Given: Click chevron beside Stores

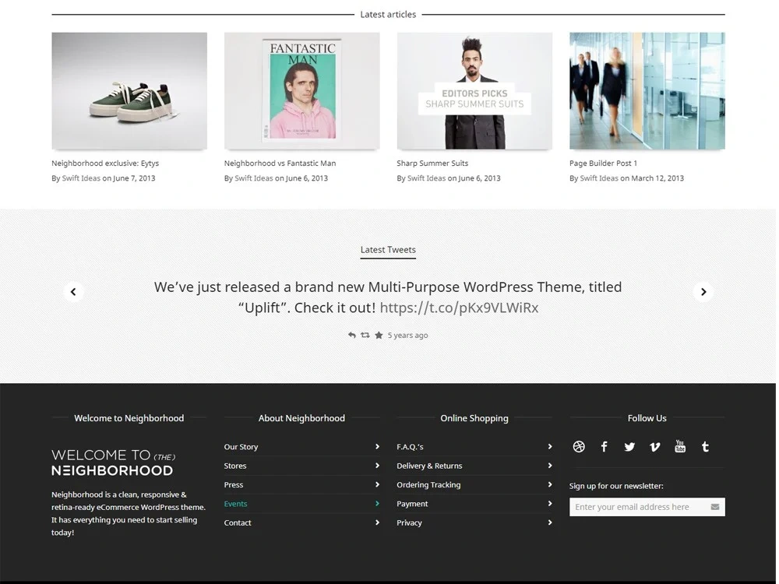Looking at the screenshot, I should (377, 466).
